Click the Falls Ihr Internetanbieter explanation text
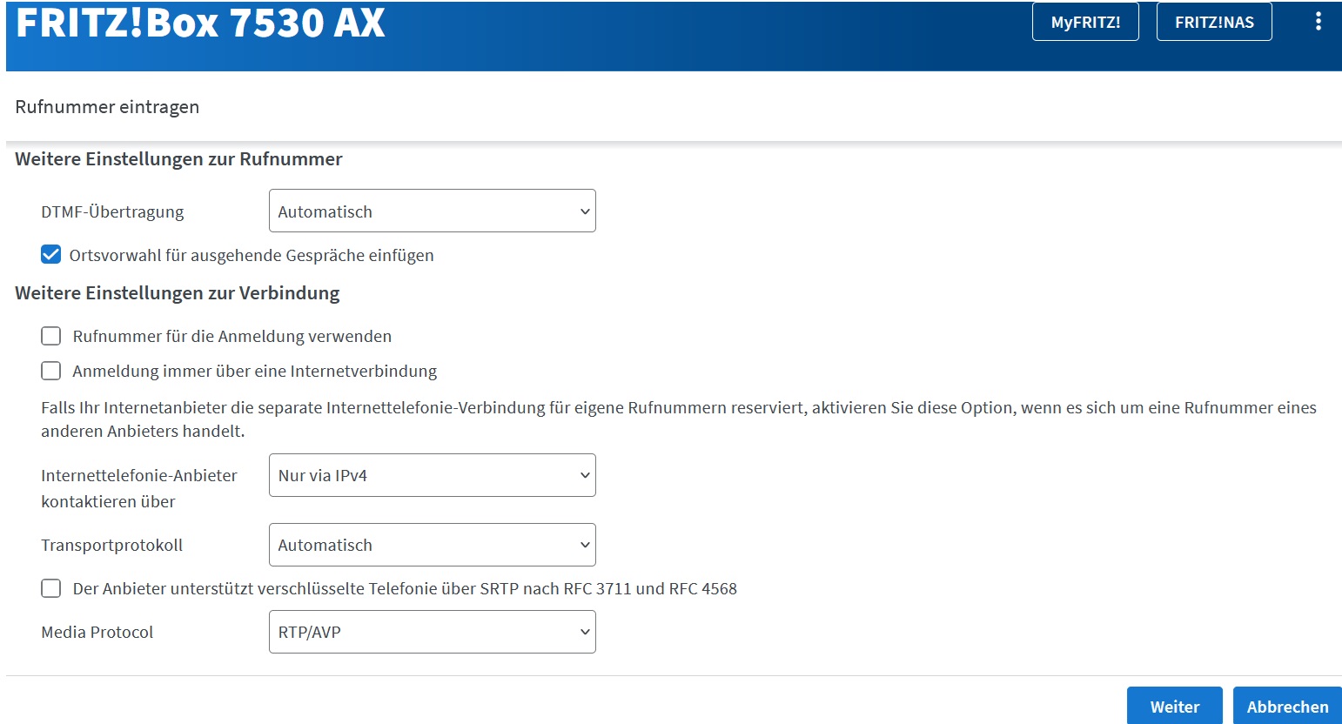Viewport: 1342px width, 724px height. 679,419
